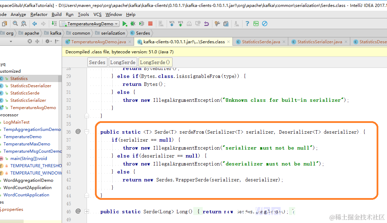The height and width of the screenshot is (223, 387).
Task: Click the Find magnifier icon
Action: tap(15, 24)
